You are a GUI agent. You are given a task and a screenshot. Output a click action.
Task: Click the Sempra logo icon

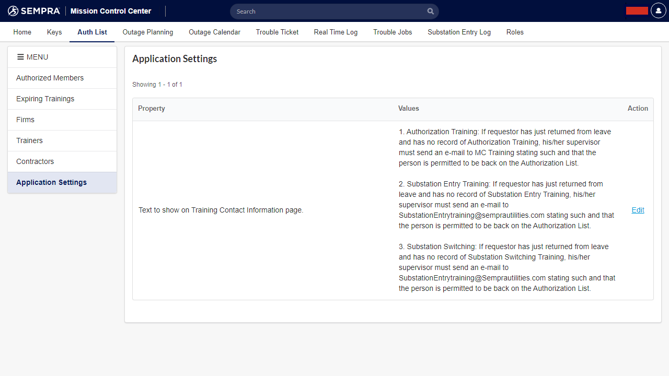click(13, 11)
